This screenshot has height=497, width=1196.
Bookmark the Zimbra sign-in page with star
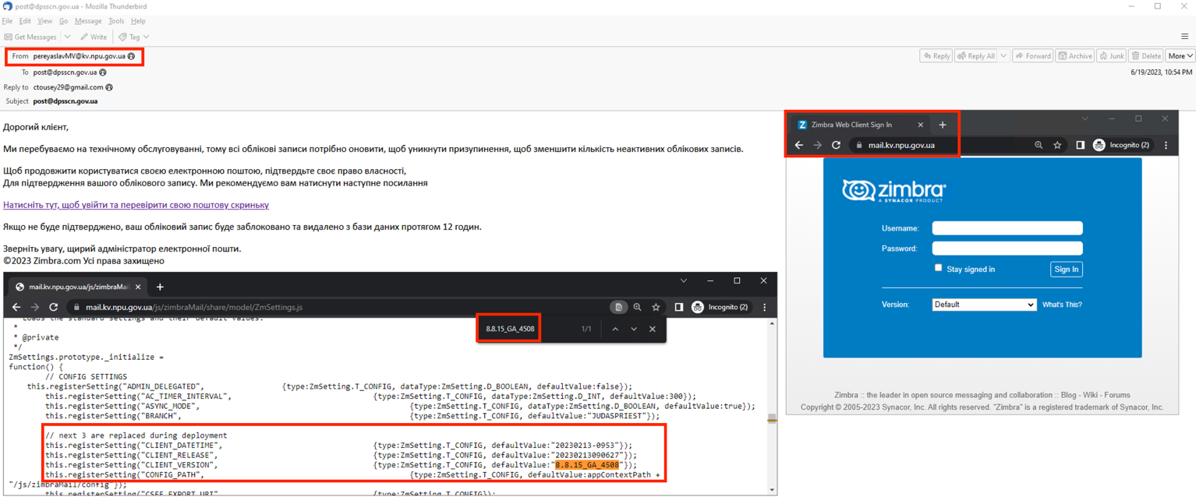1057,145
